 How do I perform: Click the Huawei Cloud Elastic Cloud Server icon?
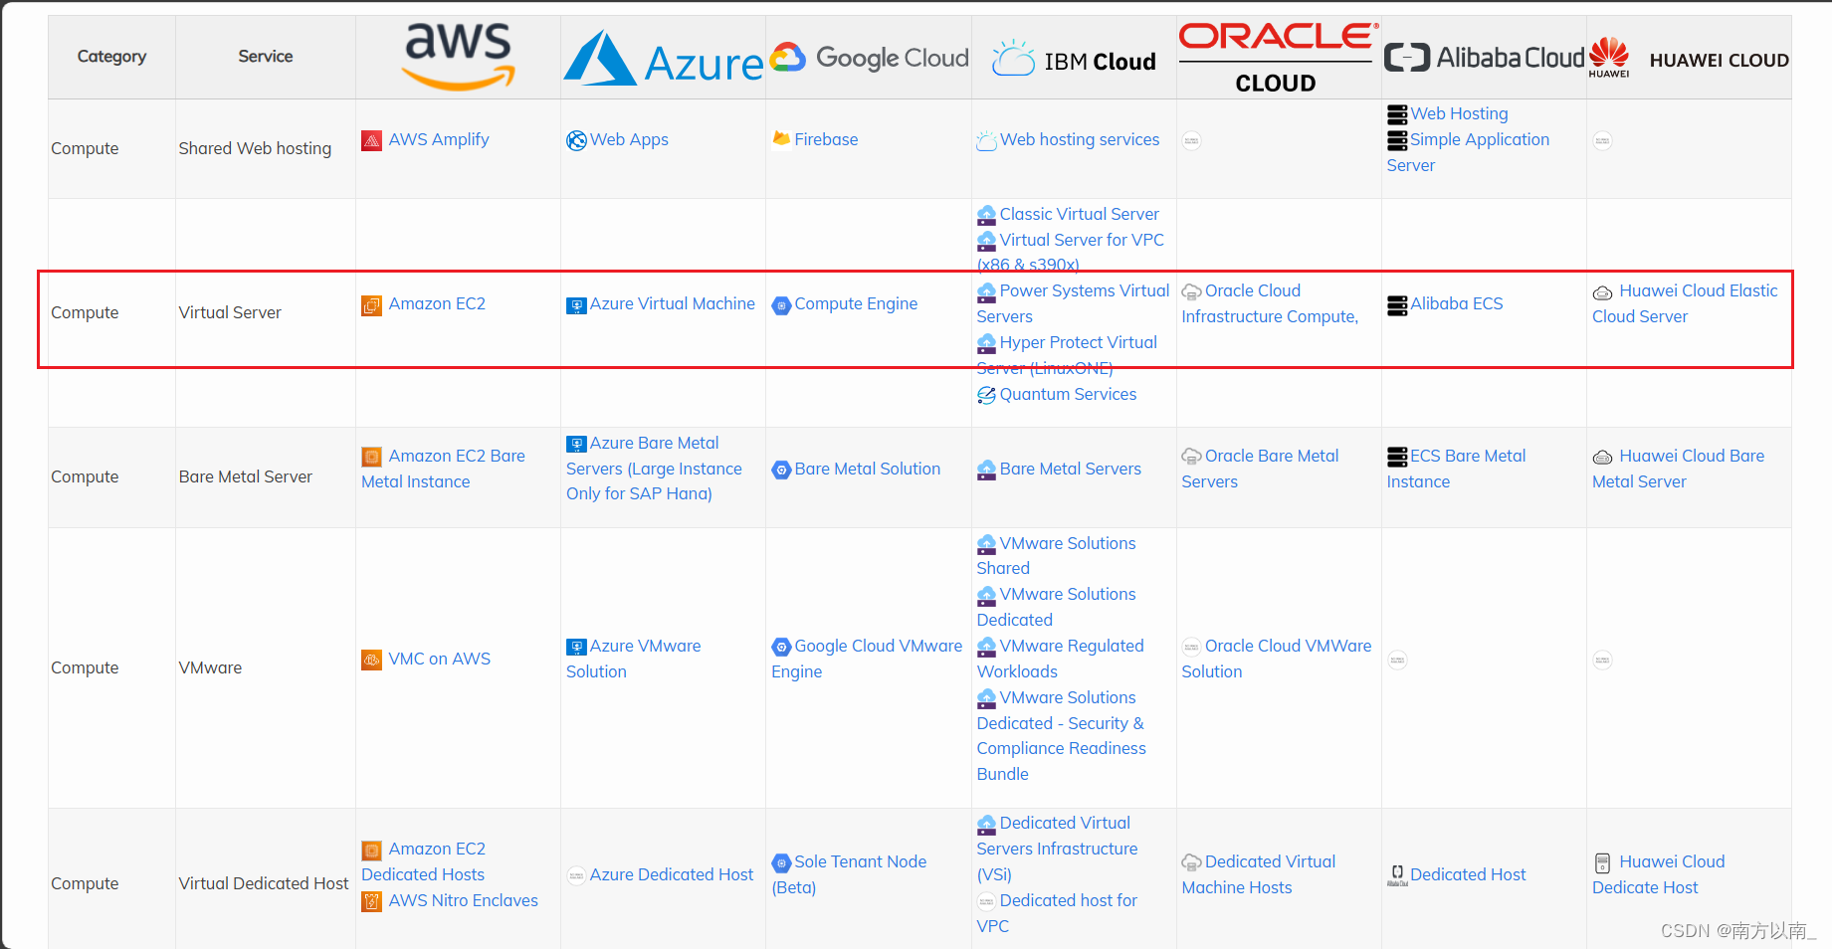[x=1602, y=292]
